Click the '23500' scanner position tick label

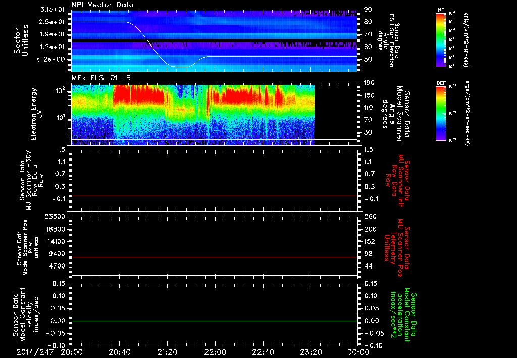[55, 217]
